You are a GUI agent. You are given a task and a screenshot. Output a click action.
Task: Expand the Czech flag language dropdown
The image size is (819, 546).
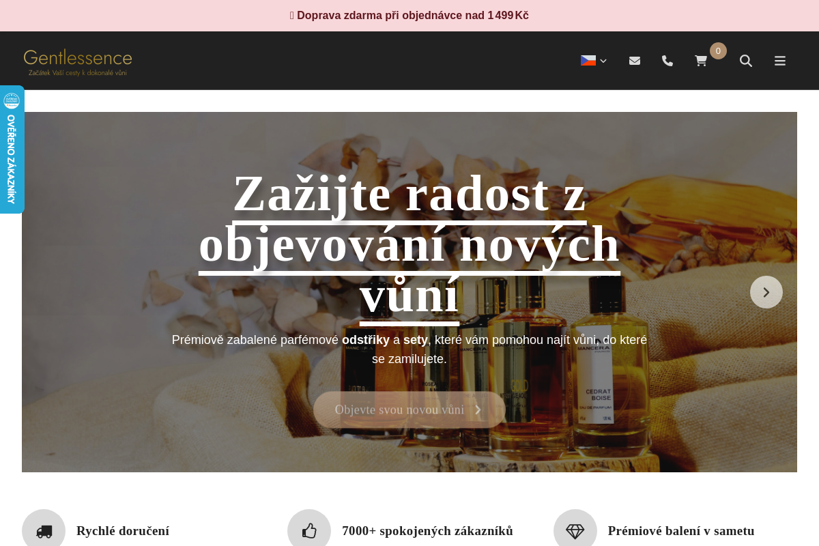[x=594, y=61]
